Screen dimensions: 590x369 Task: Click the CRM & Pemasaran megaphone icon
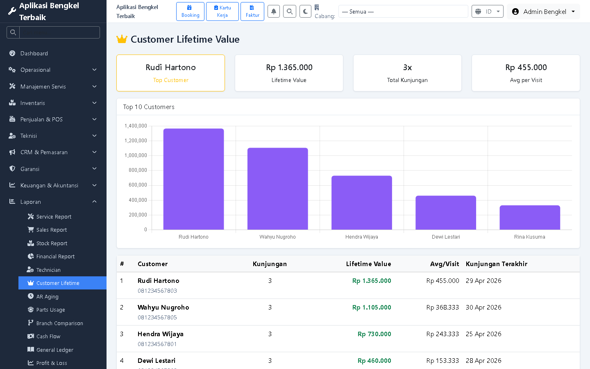click(12, 152)
